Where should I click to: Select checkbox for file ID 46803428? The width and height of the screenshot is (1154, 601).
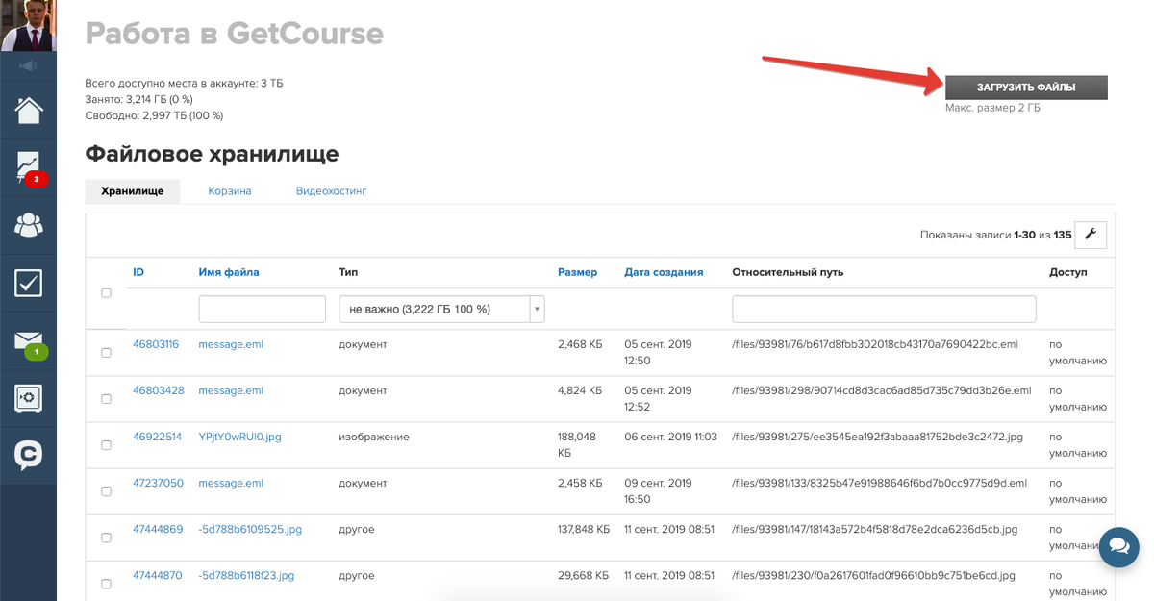pyautogui.click(x=107, y=399)
